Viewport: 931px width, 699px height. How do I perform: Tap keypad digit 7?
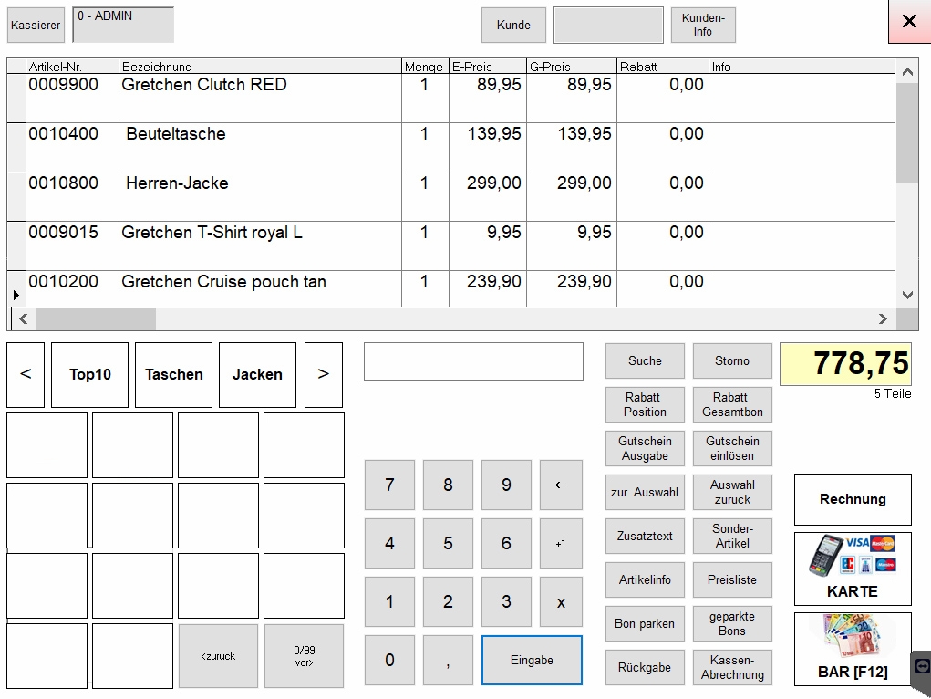point(389,485)
